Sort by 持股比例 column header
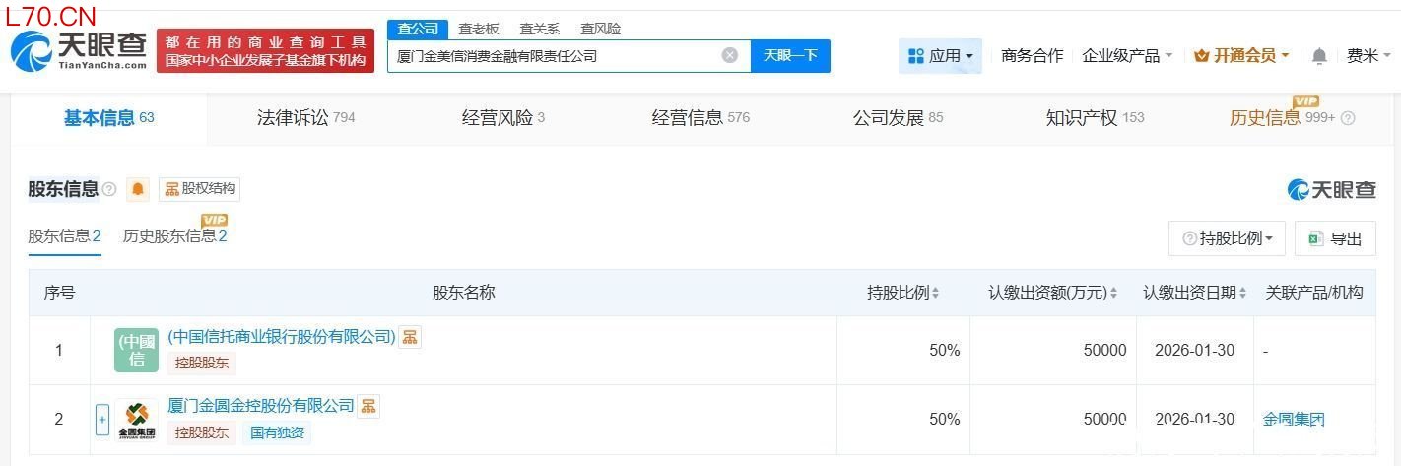 [x=902, y=293]
